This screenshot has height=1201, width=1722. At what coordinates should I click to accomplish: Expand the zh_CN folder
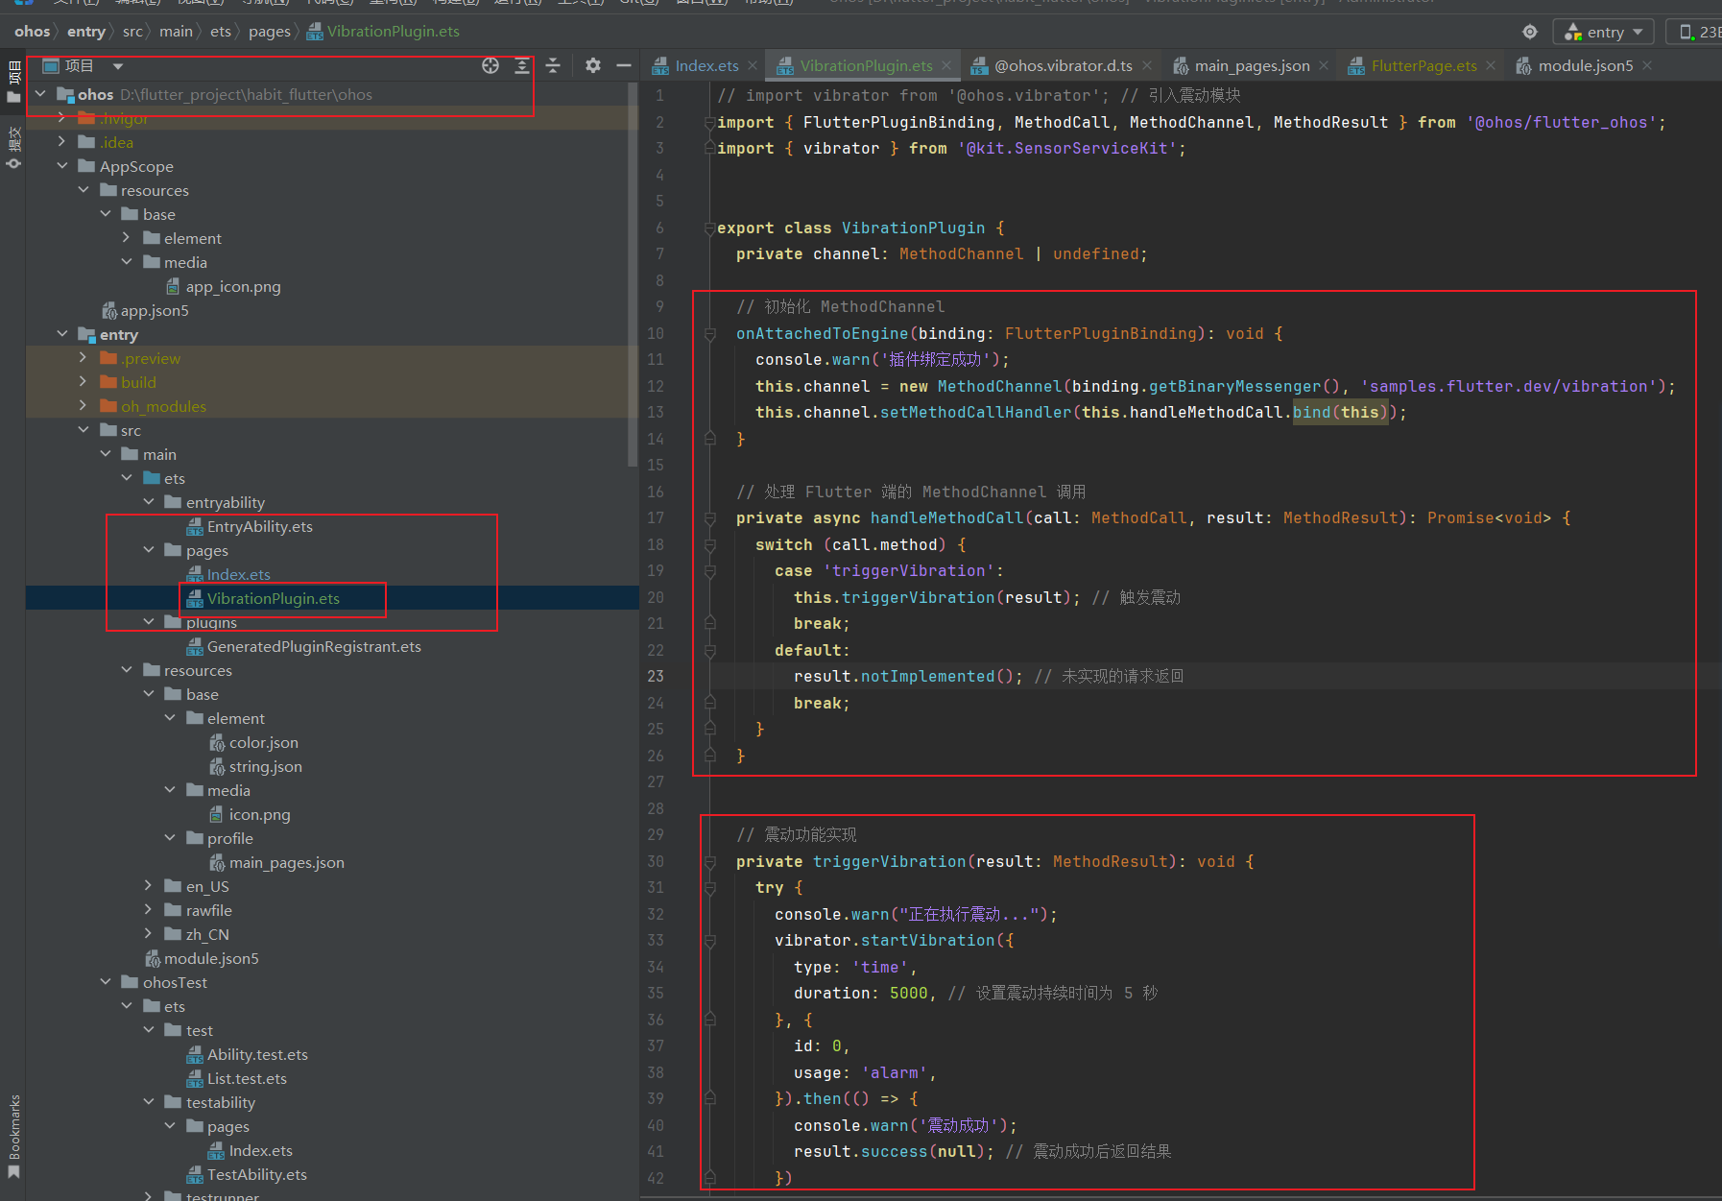(149, 934)
